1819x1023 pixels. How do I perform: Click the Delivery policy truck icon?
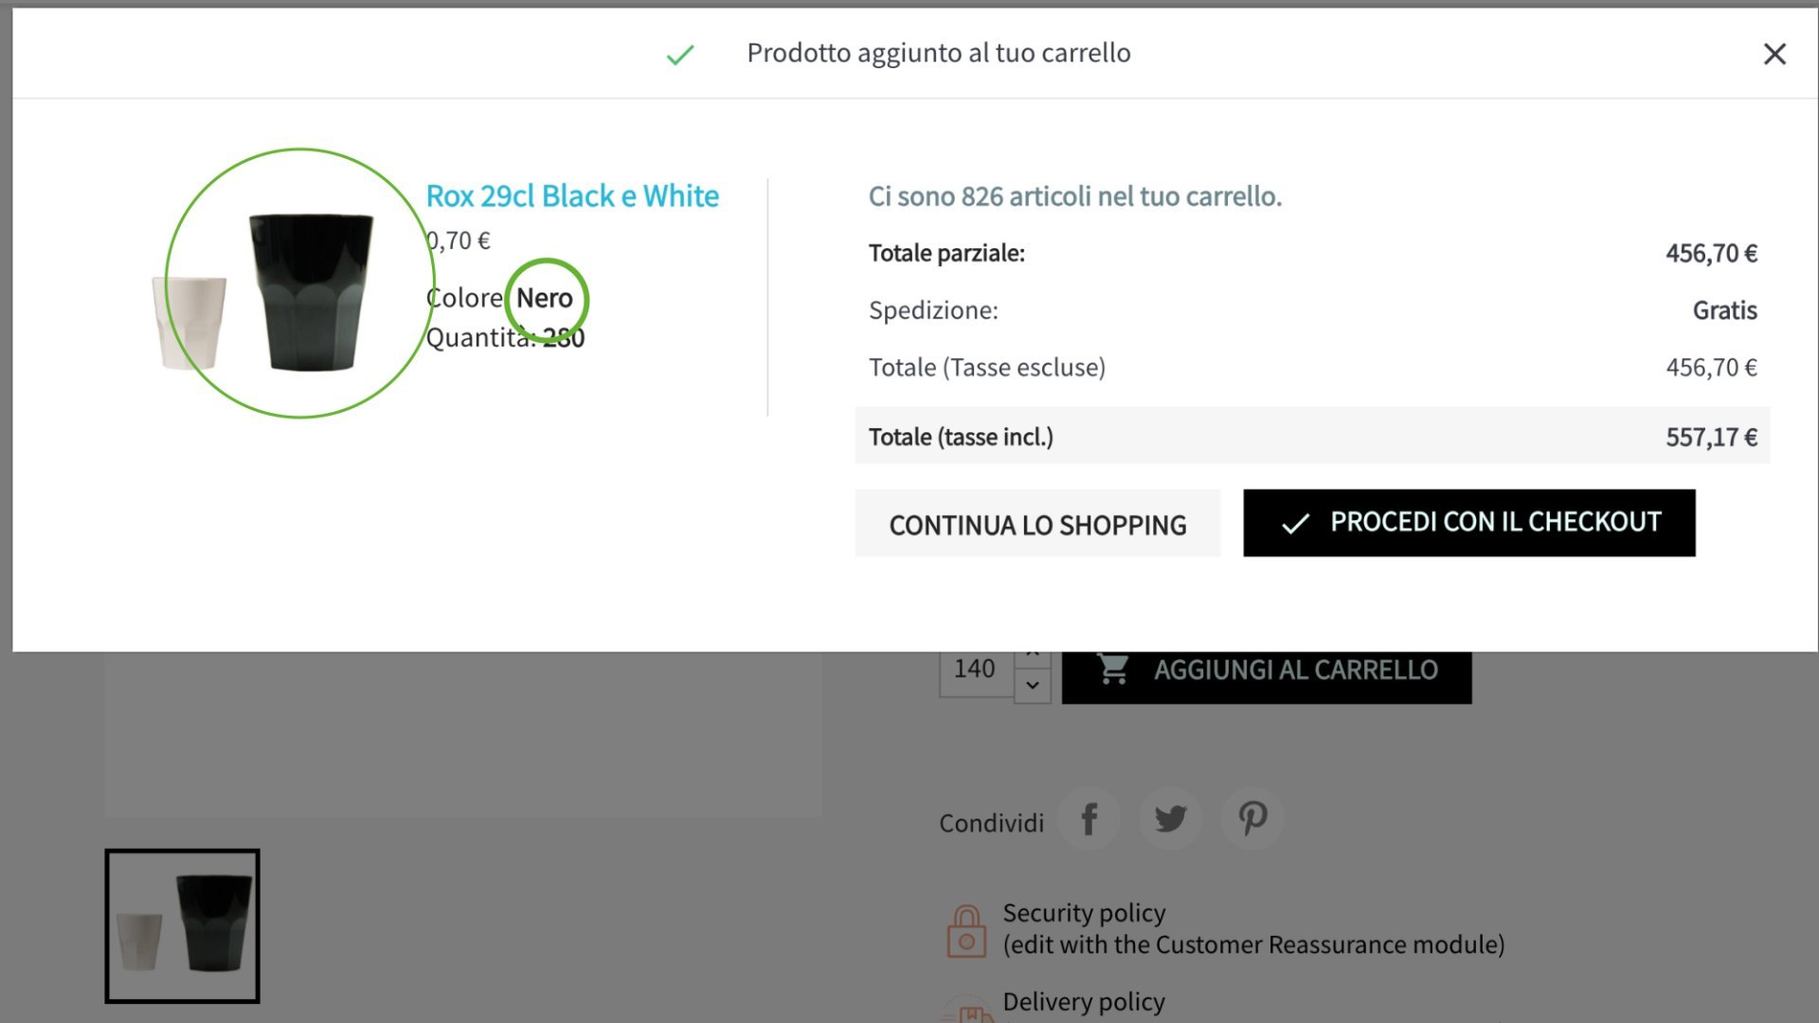tap(966, 1010)
